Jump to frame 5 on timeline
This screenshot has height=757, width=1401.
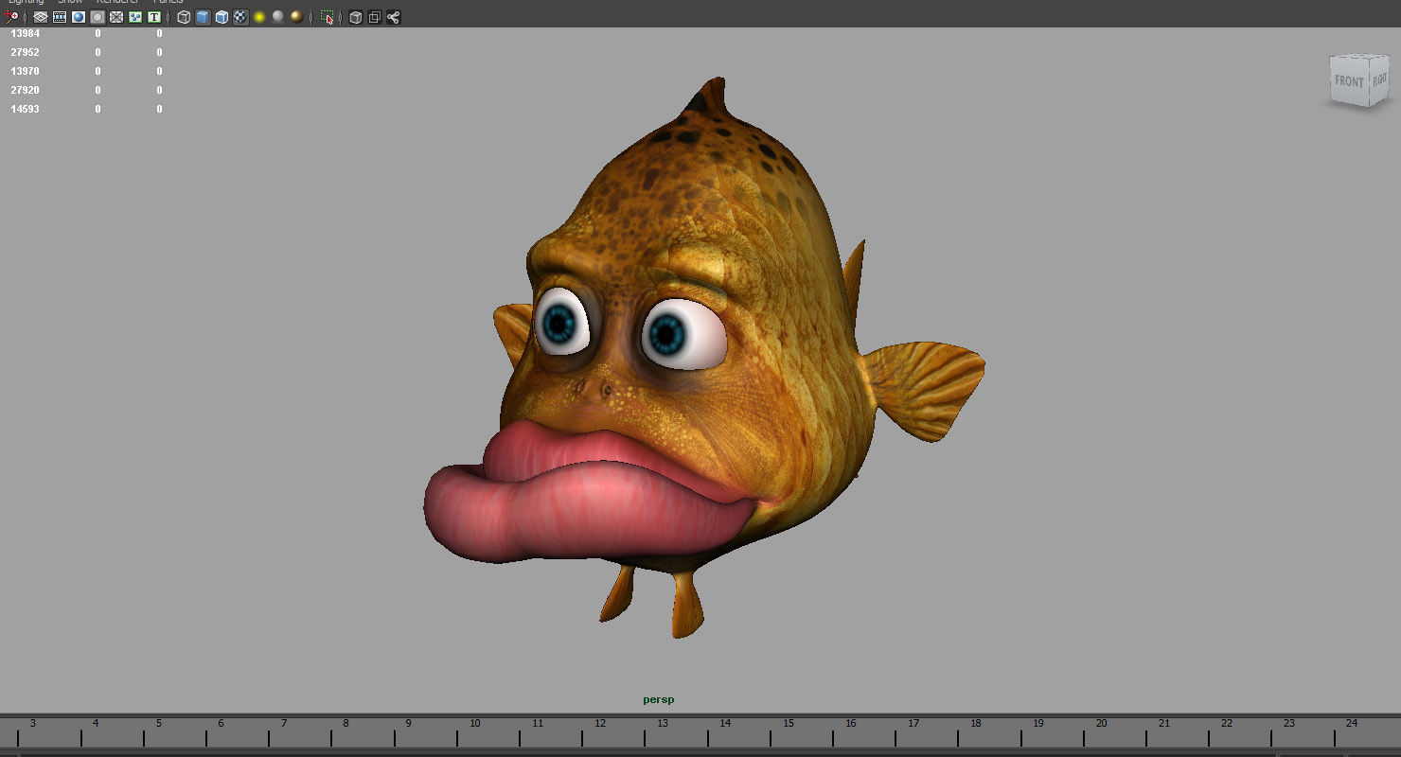click(158, 723)
